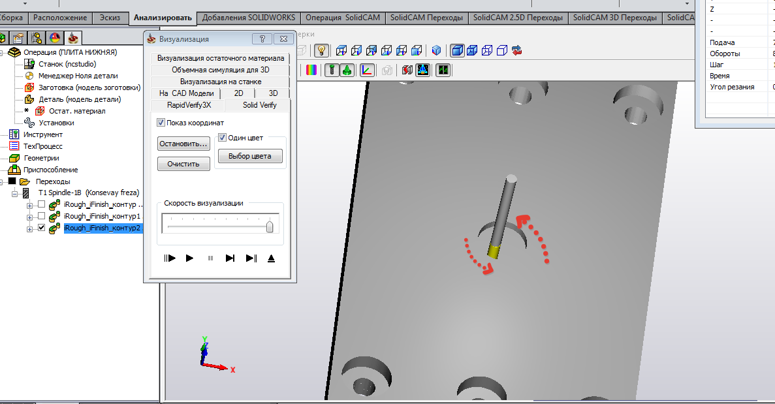
Task: Switch to solid shaded display mode
Action: [457, 50]
